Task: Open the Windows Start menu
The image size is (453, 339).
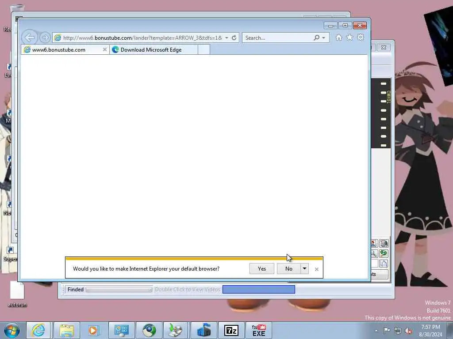Action: 12,330
